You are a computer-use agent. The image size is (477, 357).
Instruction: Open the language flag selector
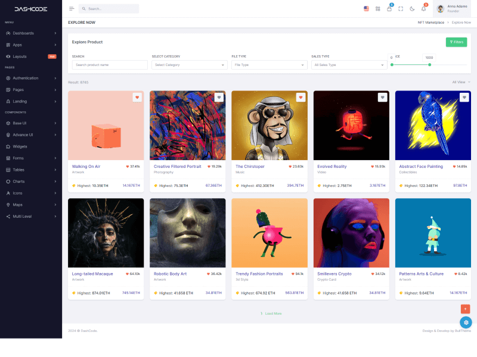click(x=366, y=9)
